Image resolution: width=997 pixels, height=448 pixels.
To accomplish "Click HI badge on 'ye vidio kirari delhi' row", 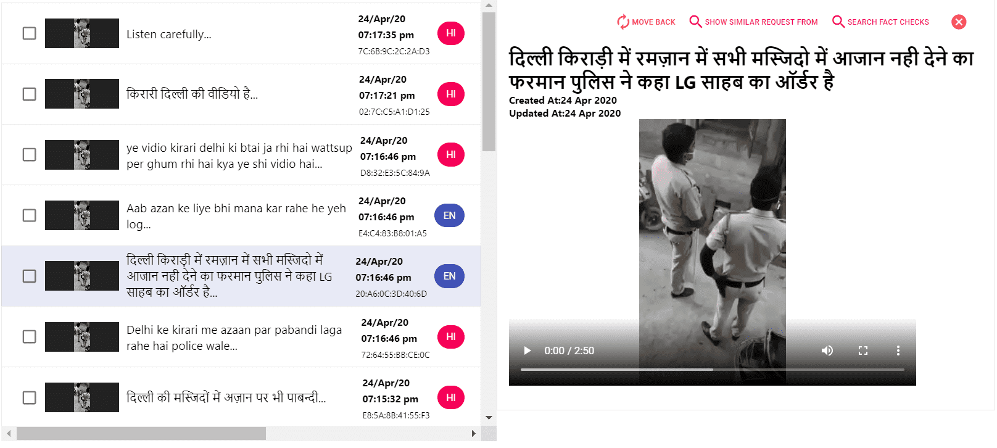I will click(x=451, y=154).
